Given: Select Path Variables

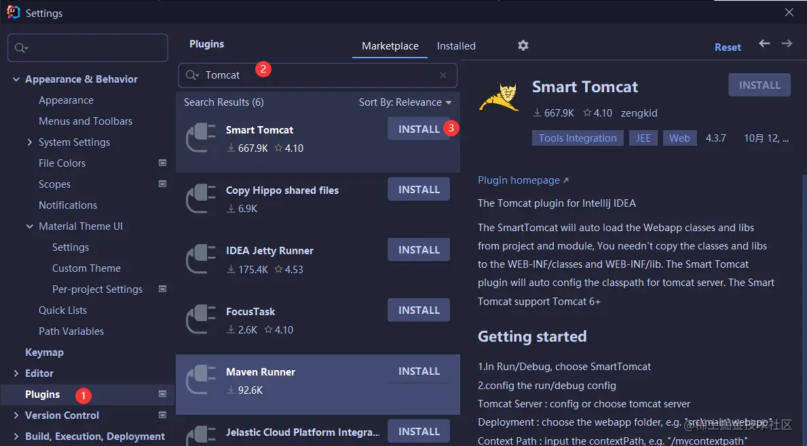Looking at the screenshot, I should coord(71,331).
